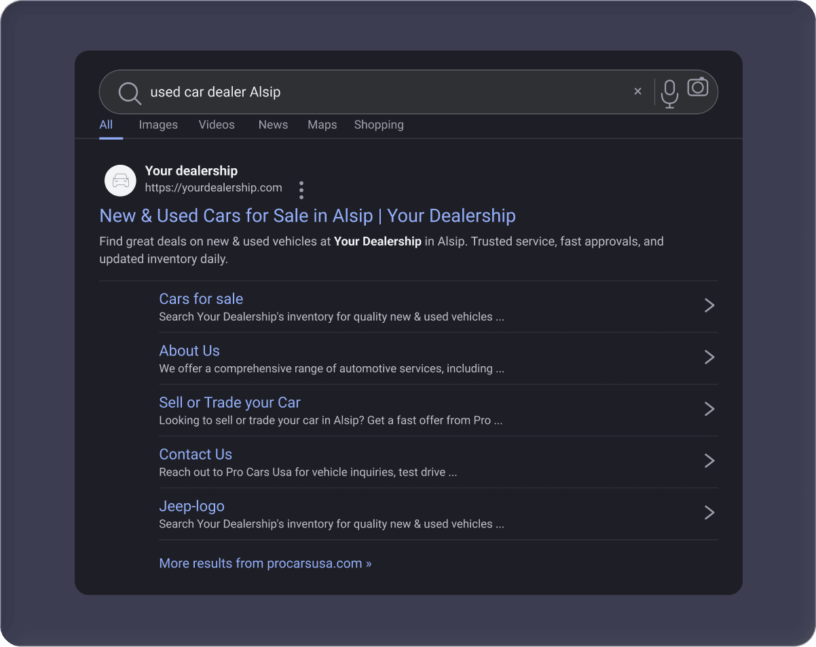
Task: Open the News tab
Action: click(273, 125)
